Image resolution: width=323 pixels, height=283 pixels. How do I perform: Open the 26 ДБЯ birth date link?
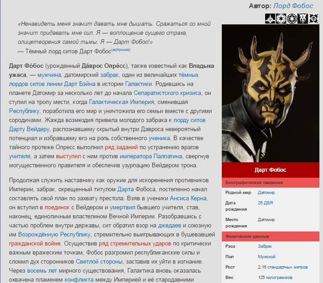[265, 203]
